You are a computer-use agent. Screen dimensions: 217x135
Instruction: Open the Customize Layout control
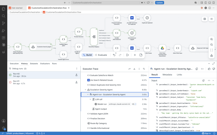202,3
